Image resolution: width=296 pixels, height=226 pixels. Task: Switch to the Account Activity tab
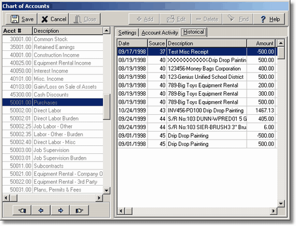[x=160, y=33]
